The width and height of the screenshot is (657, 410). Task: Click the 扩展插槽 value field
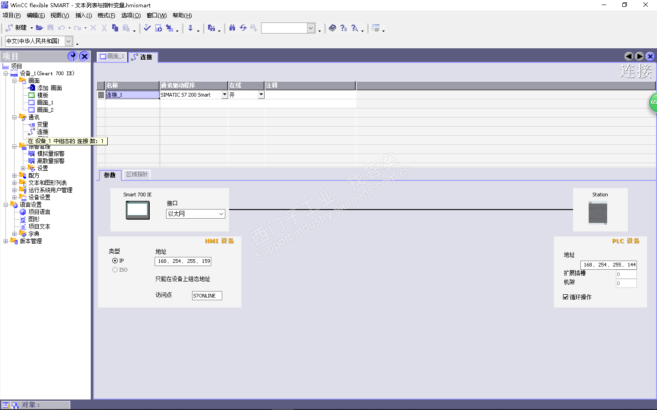click(x=626, y=274)
